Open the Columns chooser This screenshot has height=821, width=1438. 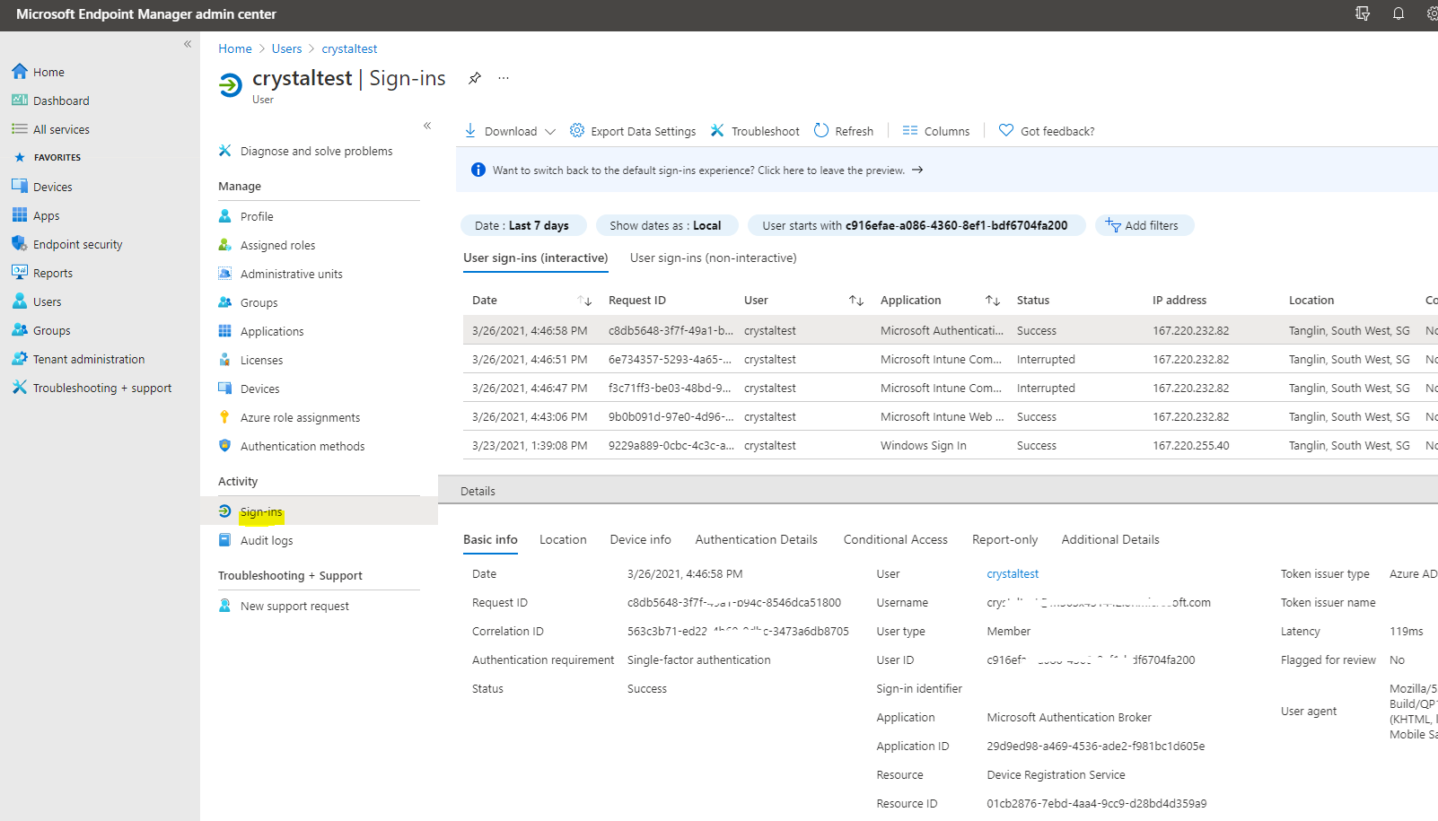(936, 131)
